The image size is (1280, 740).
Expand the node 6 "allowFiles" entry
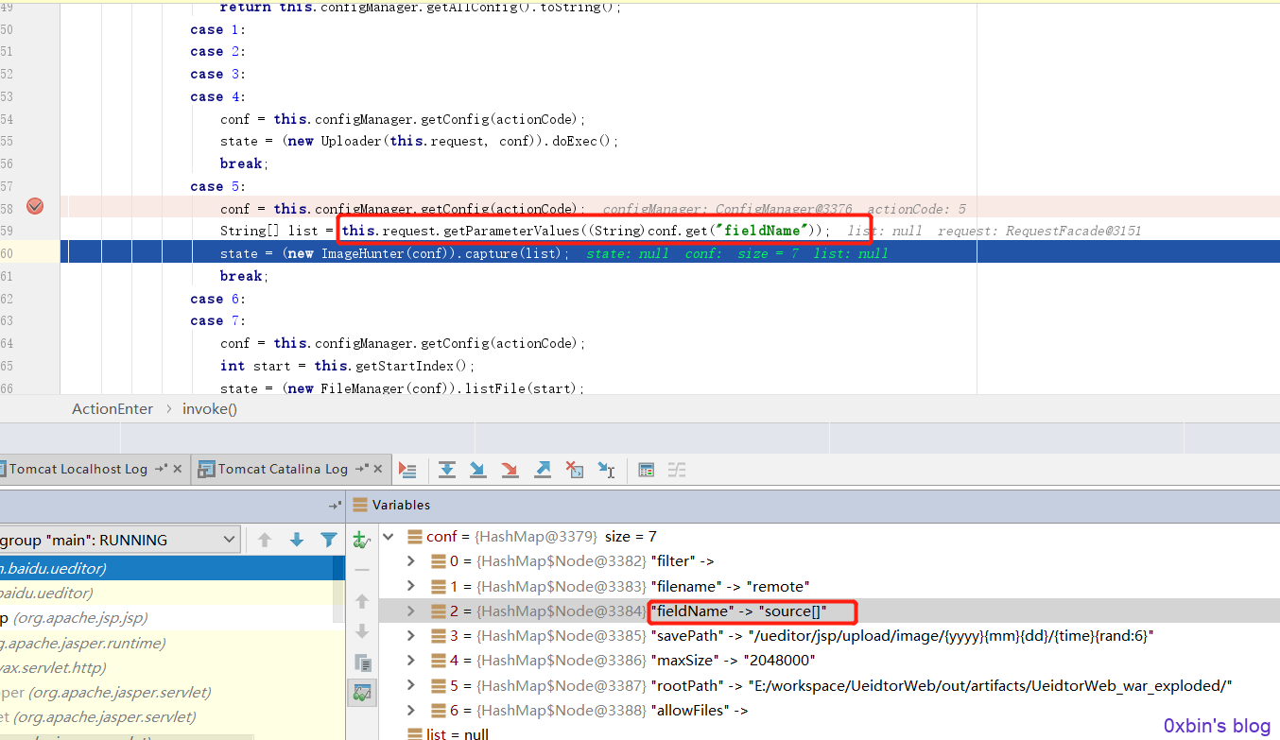click(410, 710)
